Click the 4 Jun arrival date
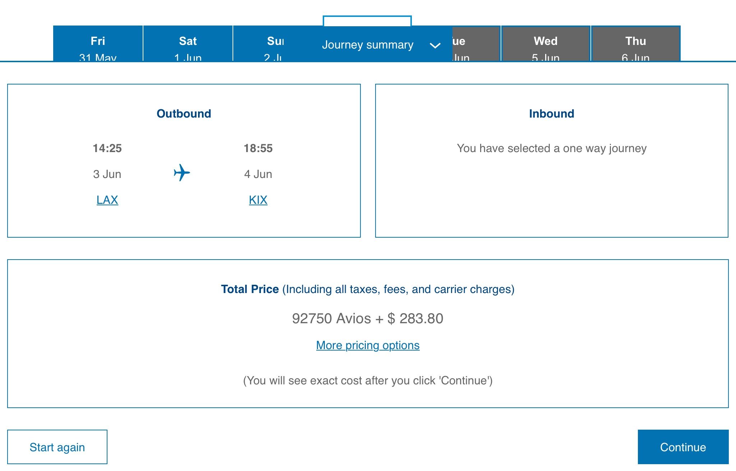Viewport: 736px width, 471px height. pos(258,174)
